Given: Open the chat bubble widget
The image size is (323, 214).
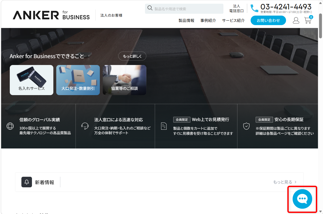Looking at the screenshot, I should click(302, 199).
